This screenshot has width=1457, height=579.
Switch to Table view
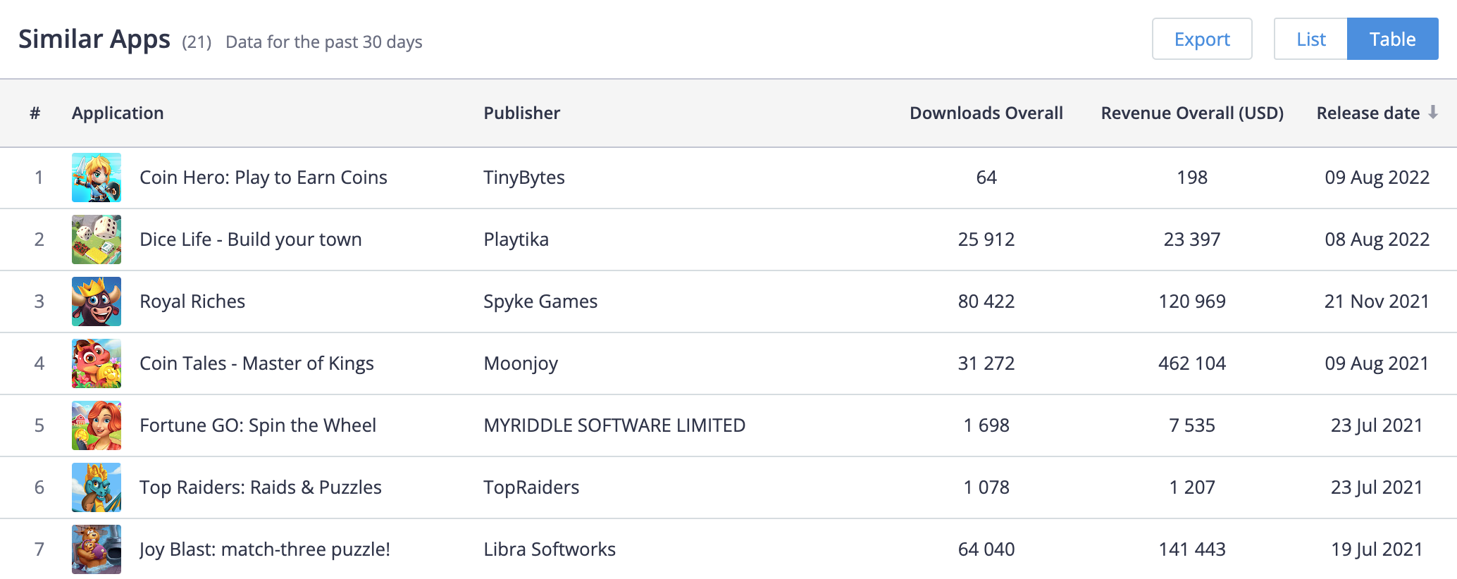(x=1392, y=39)
